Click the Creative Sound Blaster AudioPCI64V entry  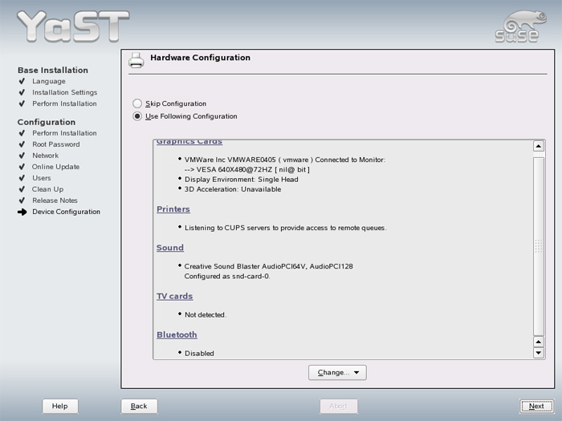point(268,266)
